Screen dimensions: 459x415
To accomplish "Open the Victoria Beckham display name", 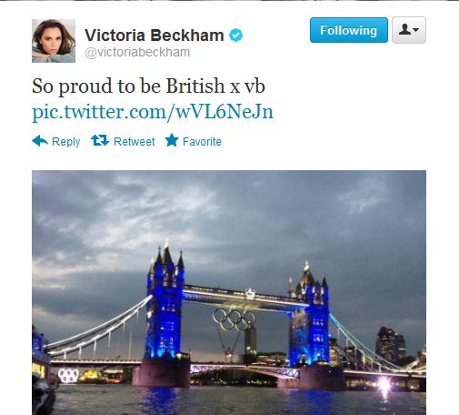I will 155,35.
